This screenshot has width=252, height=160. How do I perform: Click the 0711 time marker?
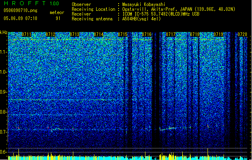(x=26, y=34)
